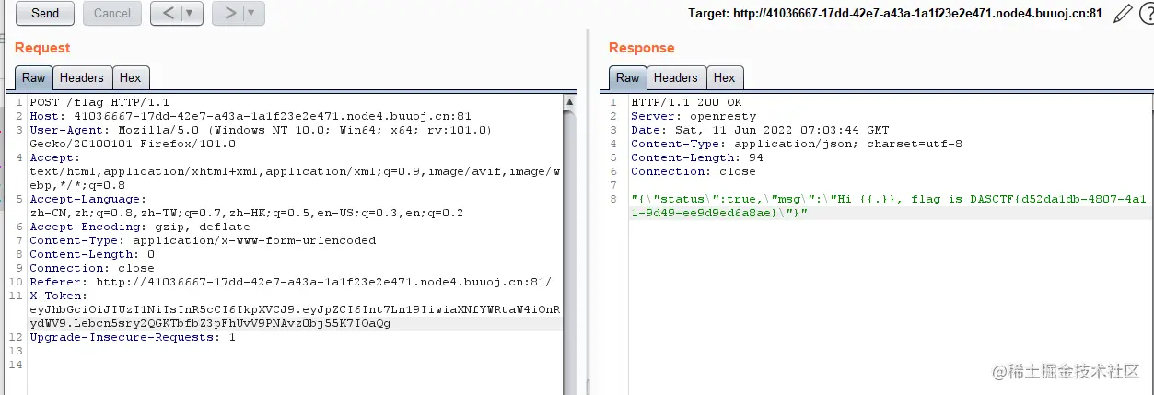
Task: Click the Date header in response
Action: point(760,130)
